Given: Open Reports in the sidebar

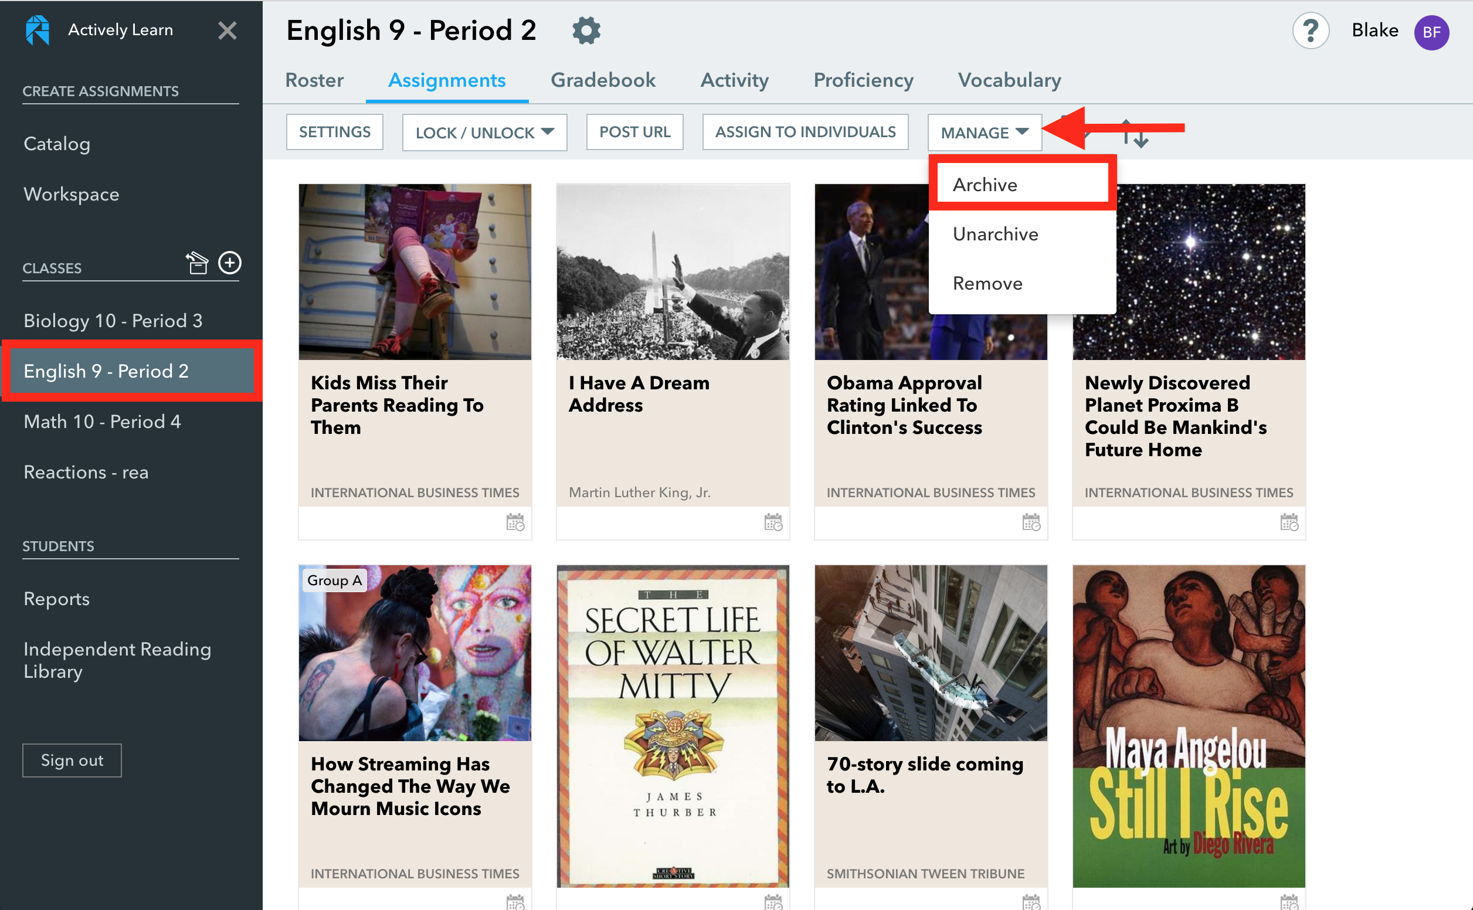Looking at the screenshot, I should [56, 599].
